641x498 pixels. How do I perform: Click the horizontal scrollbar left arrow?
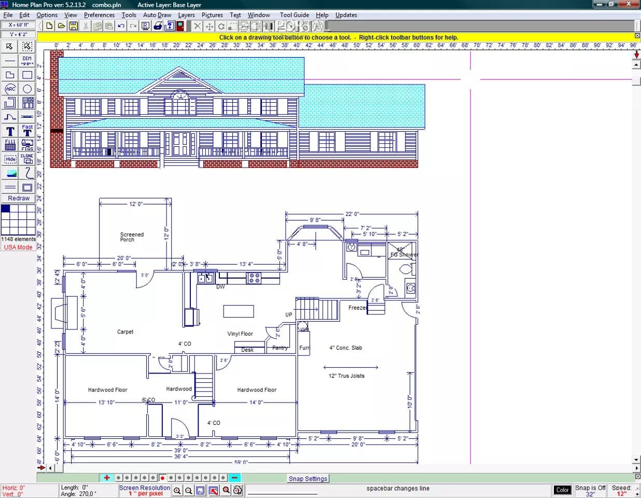[50, 468]
